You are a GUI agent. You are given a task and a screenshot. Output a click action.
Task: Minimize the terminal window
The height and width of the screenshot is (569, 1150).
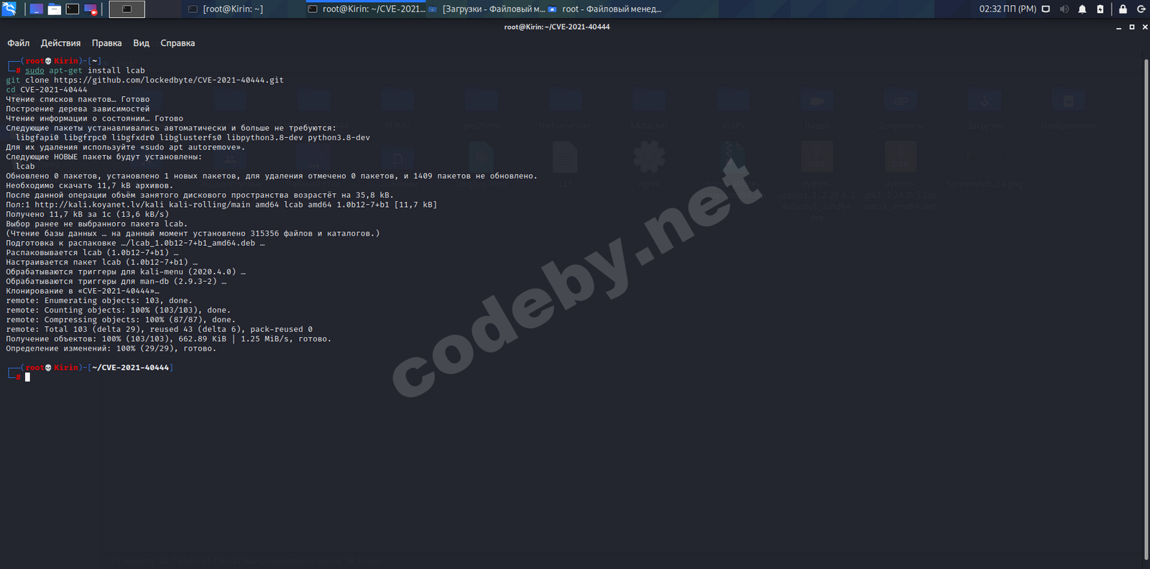(1118, 27)
